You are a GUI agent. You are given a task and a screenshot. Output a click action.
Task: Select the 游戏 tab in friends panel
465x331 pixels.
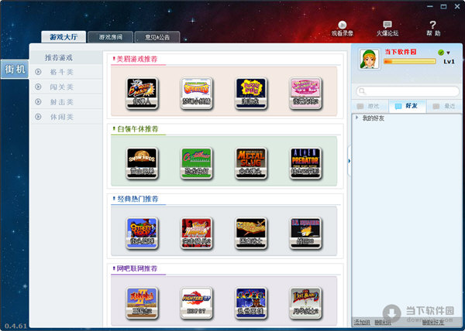(369, 106)
